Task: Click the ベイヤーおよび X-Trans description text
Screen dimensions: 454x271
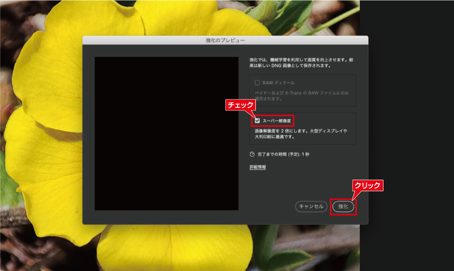Action: pyautogui.click(x=302, y=95)
